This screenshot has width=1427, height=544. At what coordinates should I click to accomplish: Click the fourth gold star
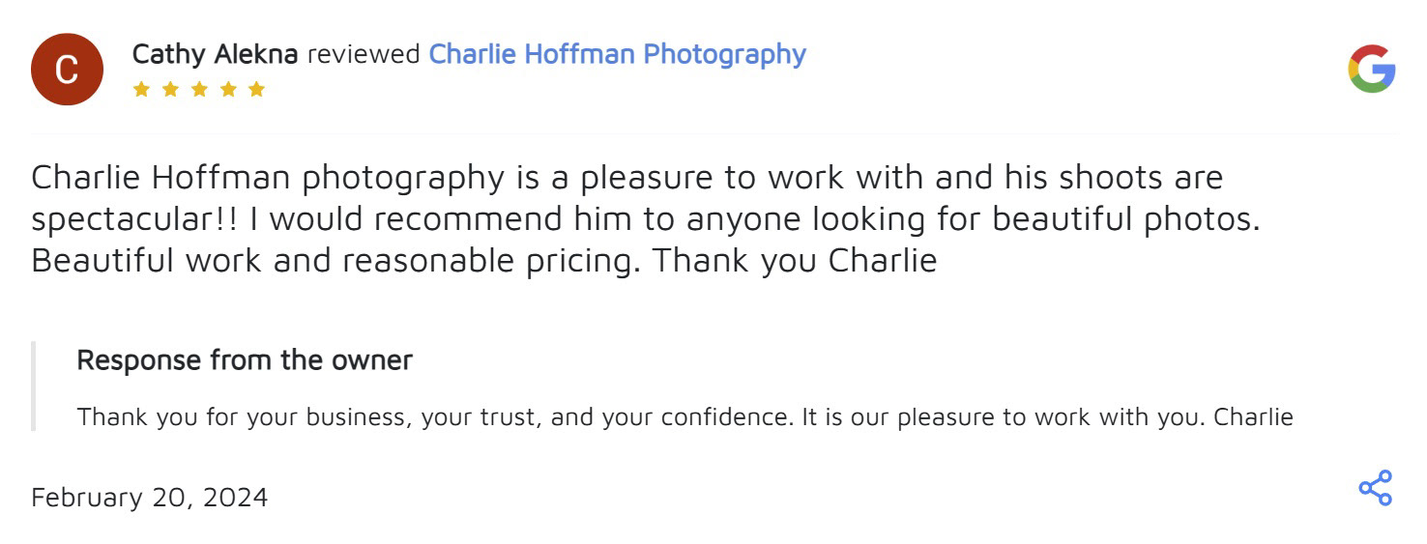pos(228,90)
